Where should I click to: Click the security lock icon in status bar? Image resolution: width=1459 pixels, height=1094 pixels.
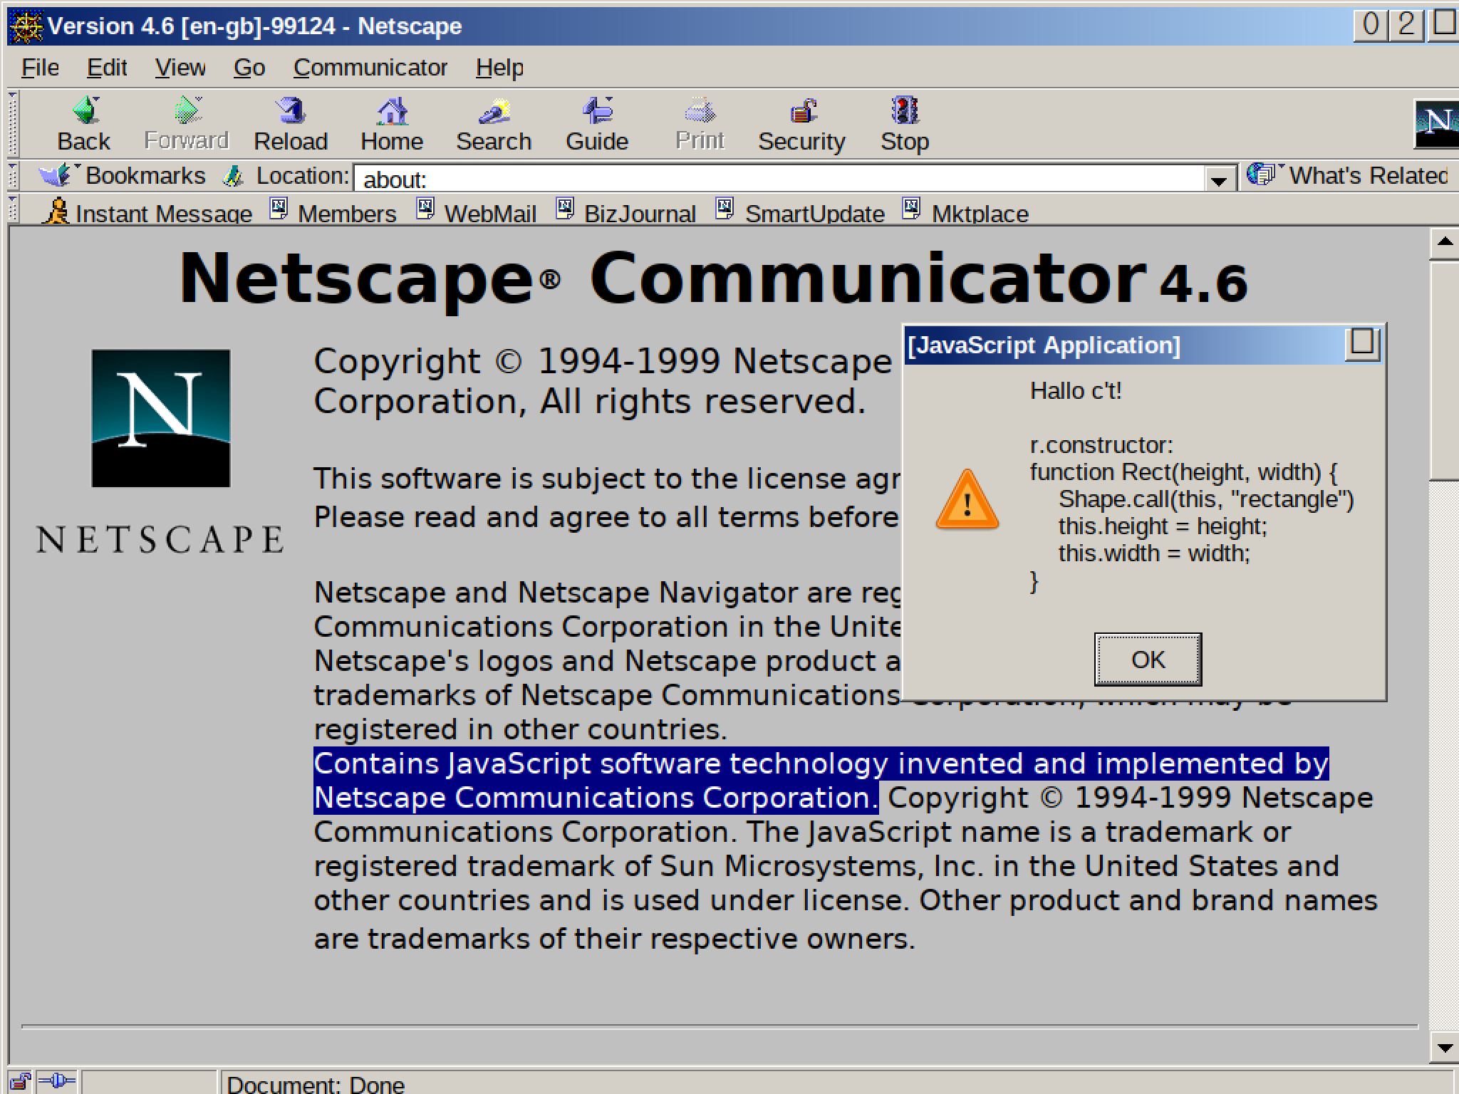pyautogui.click(x=20, y=1082)
